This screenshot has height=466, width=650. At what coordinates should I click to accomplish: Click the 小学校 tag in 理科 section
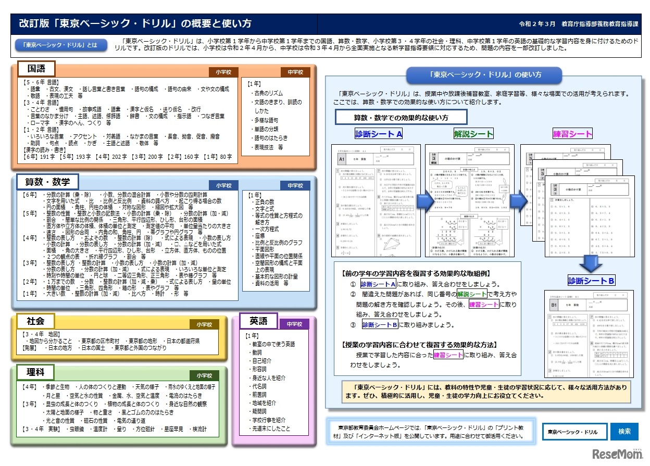pyautogui.click(x=204, y=375)
